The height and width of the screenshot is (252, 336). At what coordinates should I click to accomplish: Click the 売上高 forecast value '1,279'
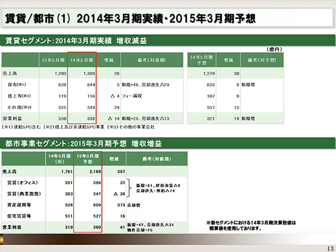(209, 73)
